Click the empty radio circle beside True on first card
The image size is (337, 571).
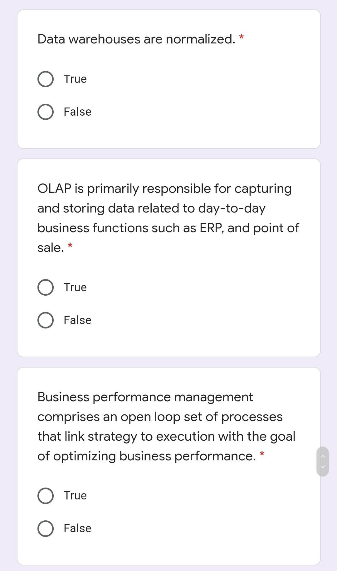pos(46,79)
